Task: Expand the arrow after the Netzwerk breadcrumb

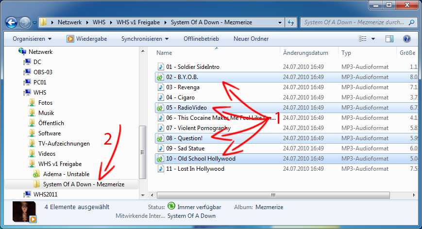Action: click(x=87, y=23)
